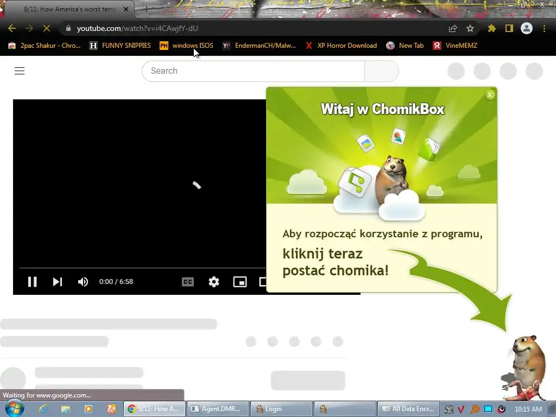Click first gray system tray icon
The height and width of the screenshot is (417, 556).
point(448,409)
